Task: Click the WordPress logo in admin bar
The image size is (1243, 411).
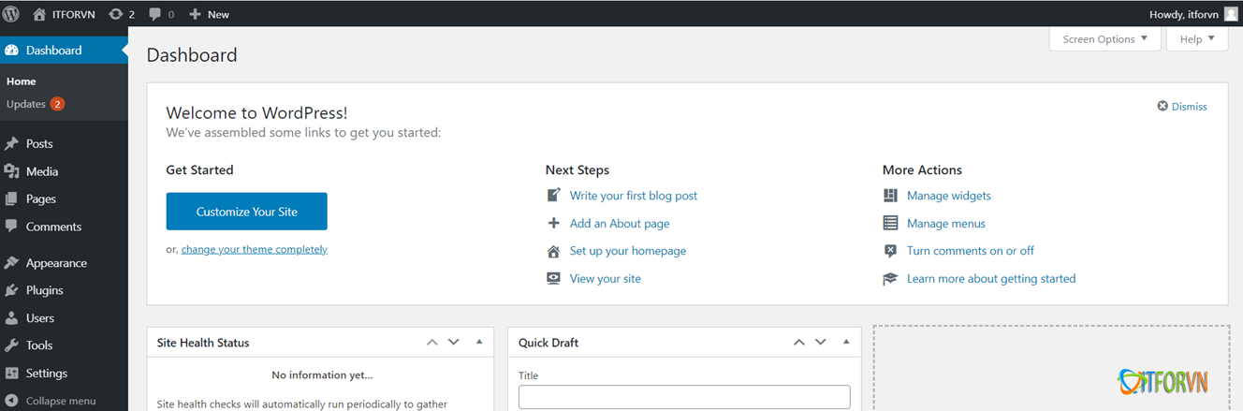Action: click(x=11, y=14)
